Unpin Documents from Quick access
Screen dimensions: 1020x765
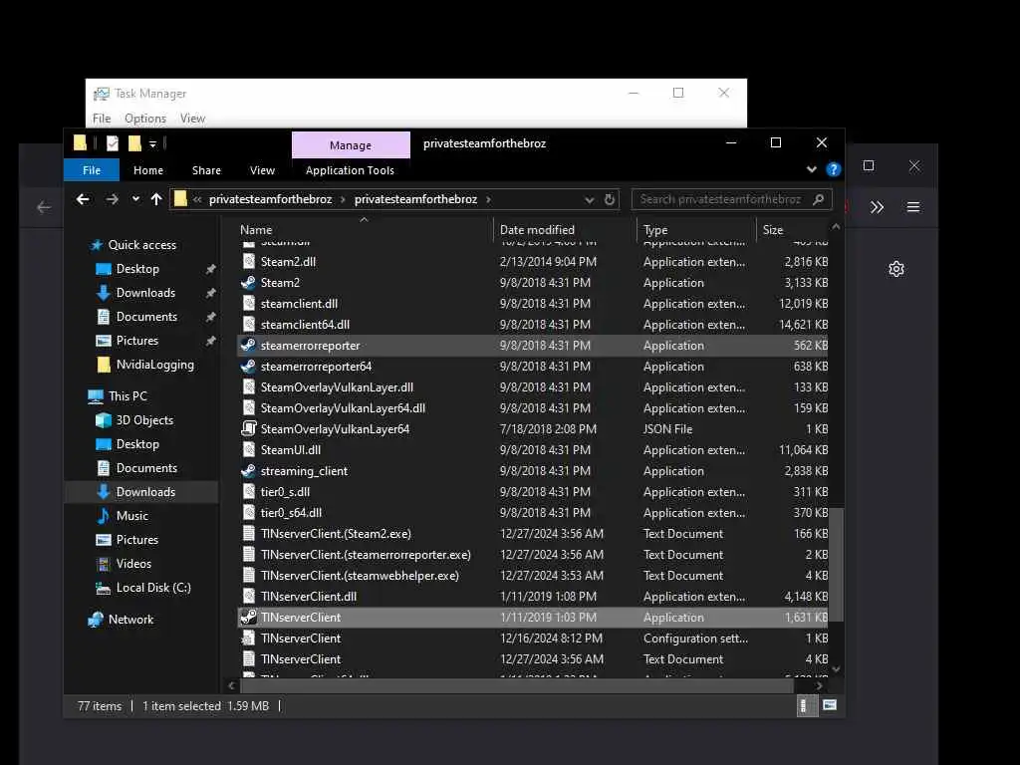tap(211, 317)
